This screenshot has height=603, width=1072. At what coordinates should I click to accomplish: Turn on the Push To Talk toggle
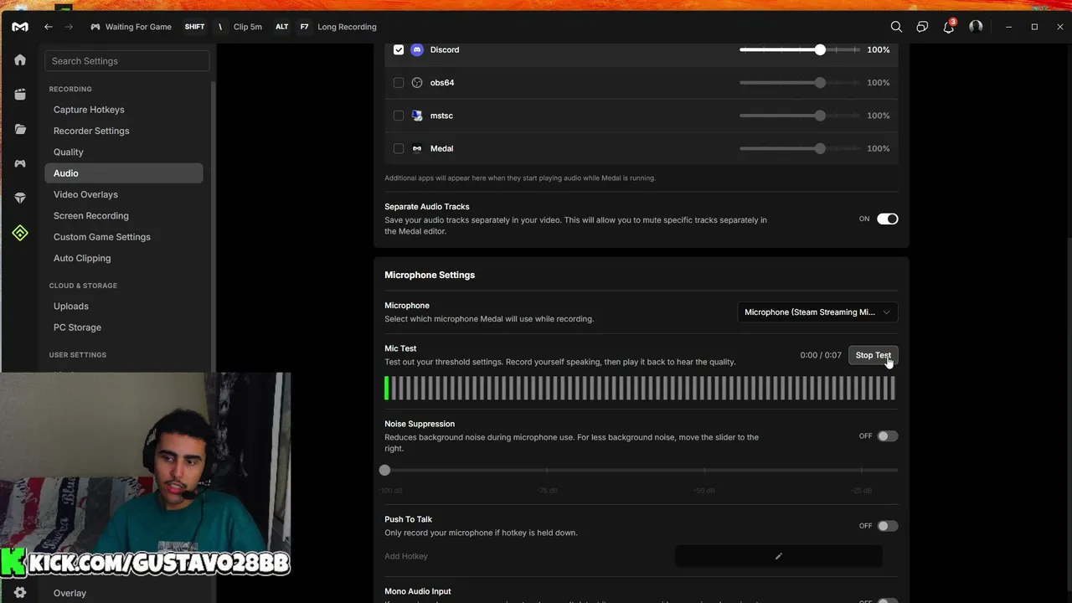click(x=887, y=526)
